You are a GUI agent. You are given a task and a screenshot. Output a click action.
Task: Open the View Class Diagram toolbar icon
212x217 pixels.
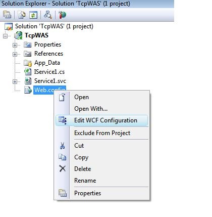(48, 15)
